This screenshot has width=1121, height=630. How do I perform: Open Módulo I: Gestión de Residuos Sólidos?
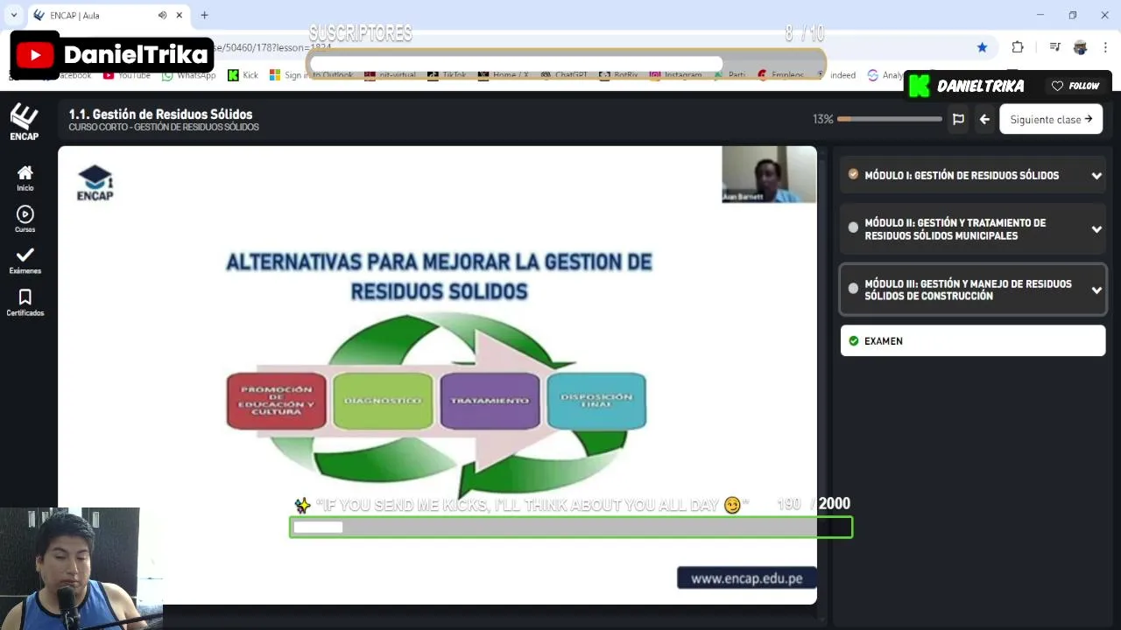[x=973, y=175]
